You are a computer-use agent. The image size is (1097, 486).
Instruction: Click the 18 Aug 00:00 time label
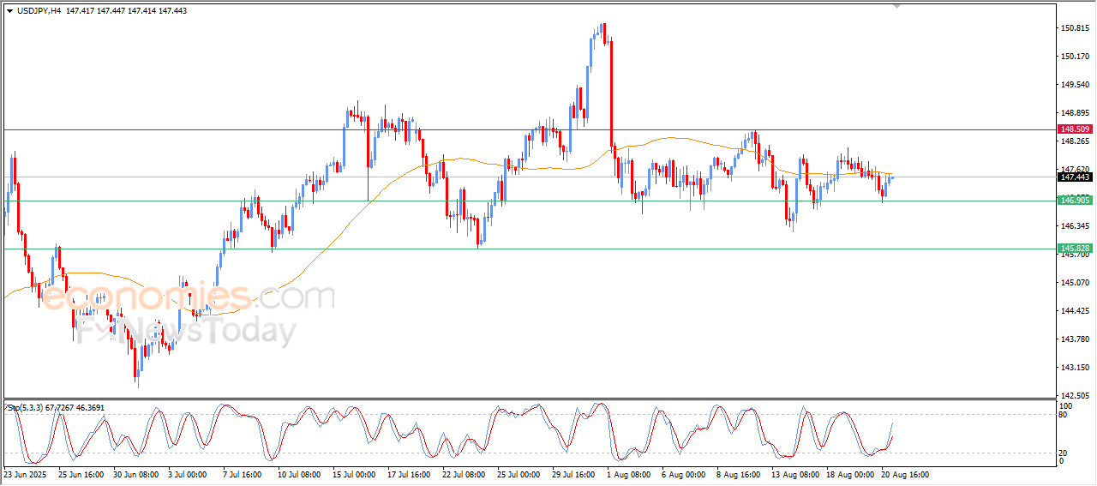(850, 474)
